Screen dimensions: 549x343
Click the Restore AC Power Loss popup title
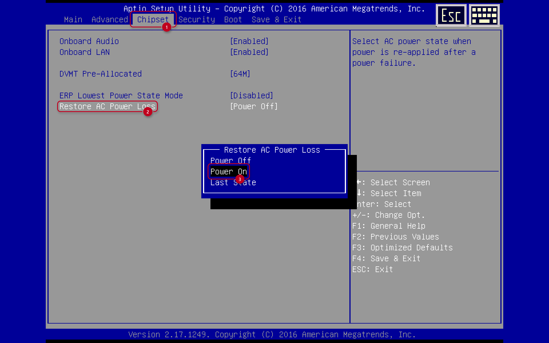(x=272, y=150)
